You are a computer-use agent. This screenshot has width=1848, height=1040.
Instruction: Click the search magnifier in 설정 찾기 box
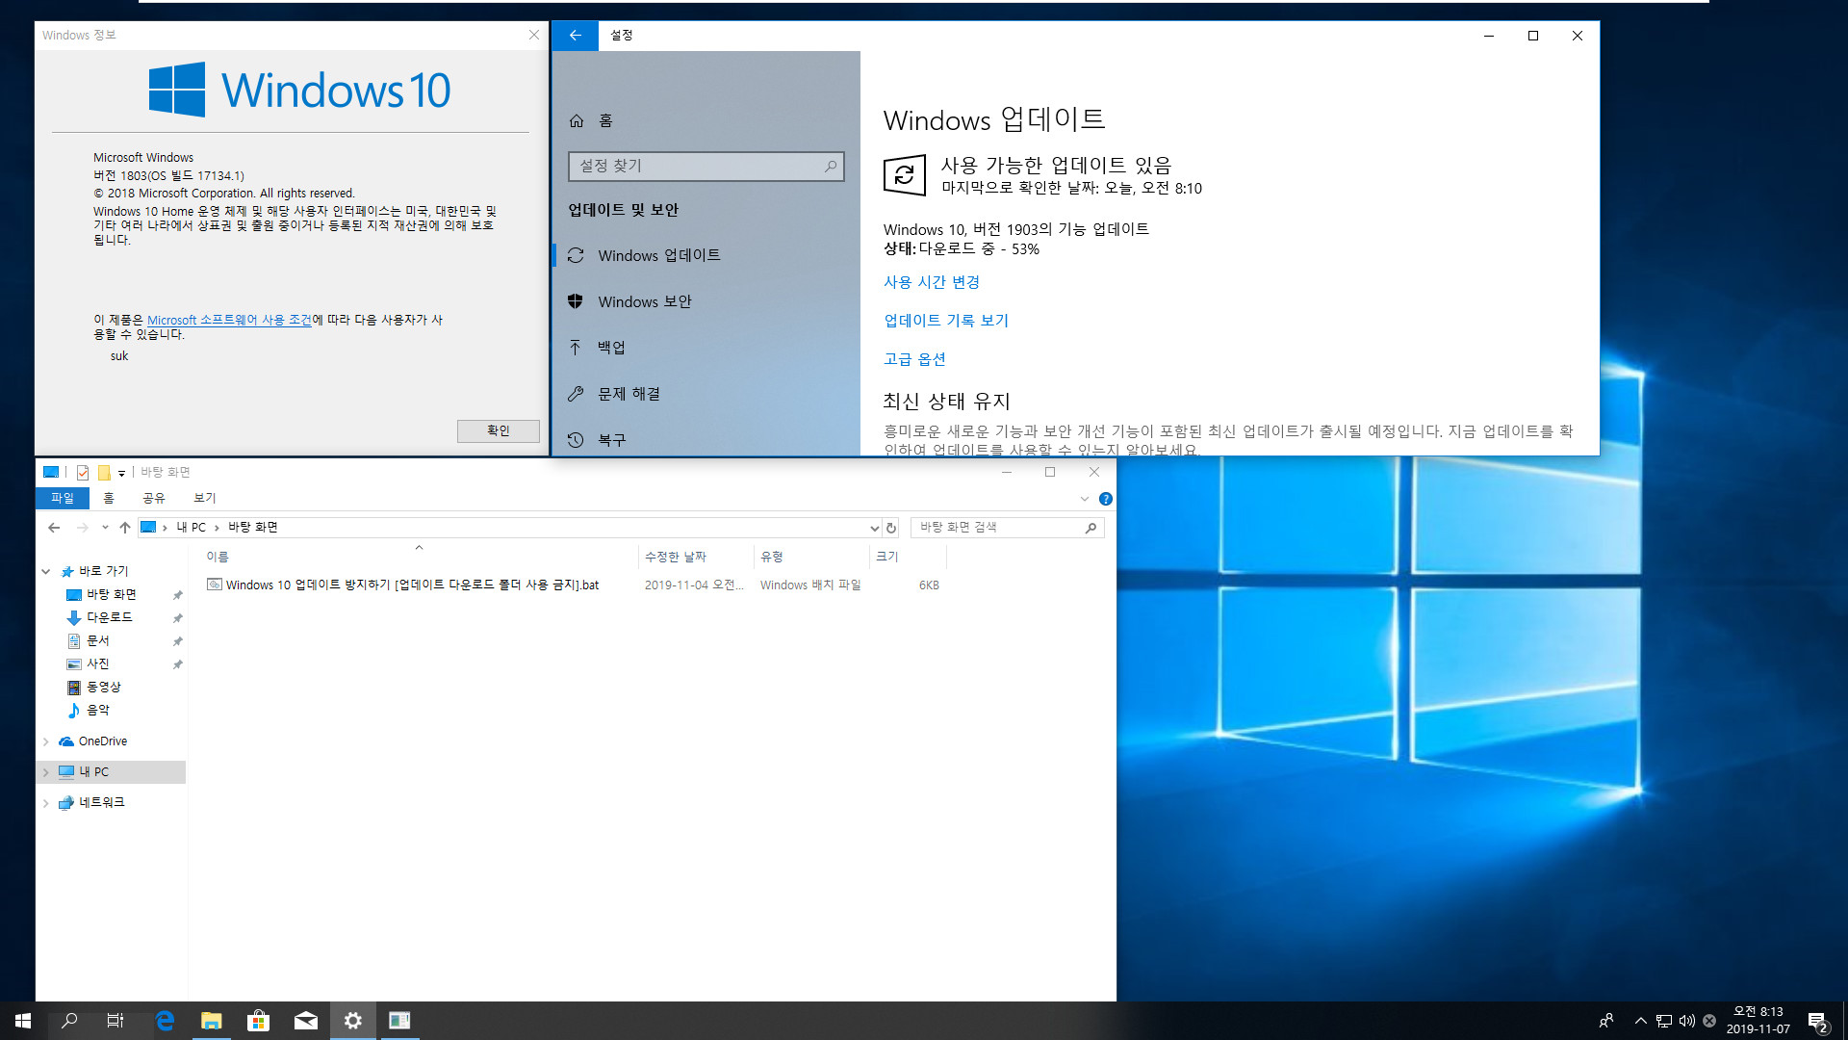pos(830,167)
